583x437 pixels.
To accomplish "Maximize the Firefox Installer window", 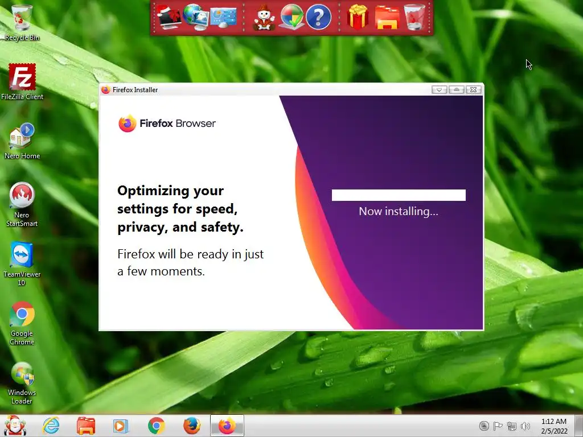I will 456,89.
